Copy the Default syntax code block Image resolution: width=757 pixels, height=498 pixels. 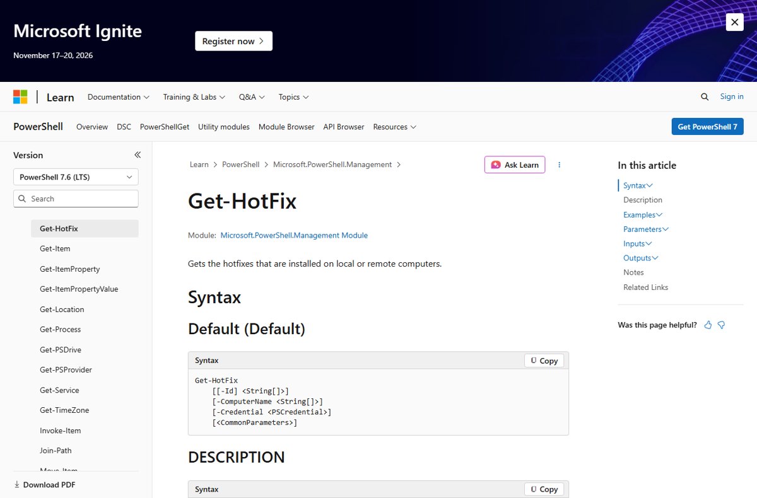coord(544,361)
